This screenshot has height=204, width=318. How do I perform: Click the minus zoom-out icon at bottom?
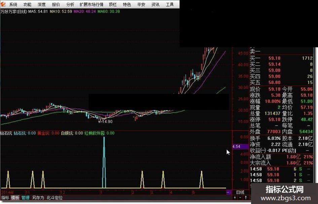[x=240, y=198]
